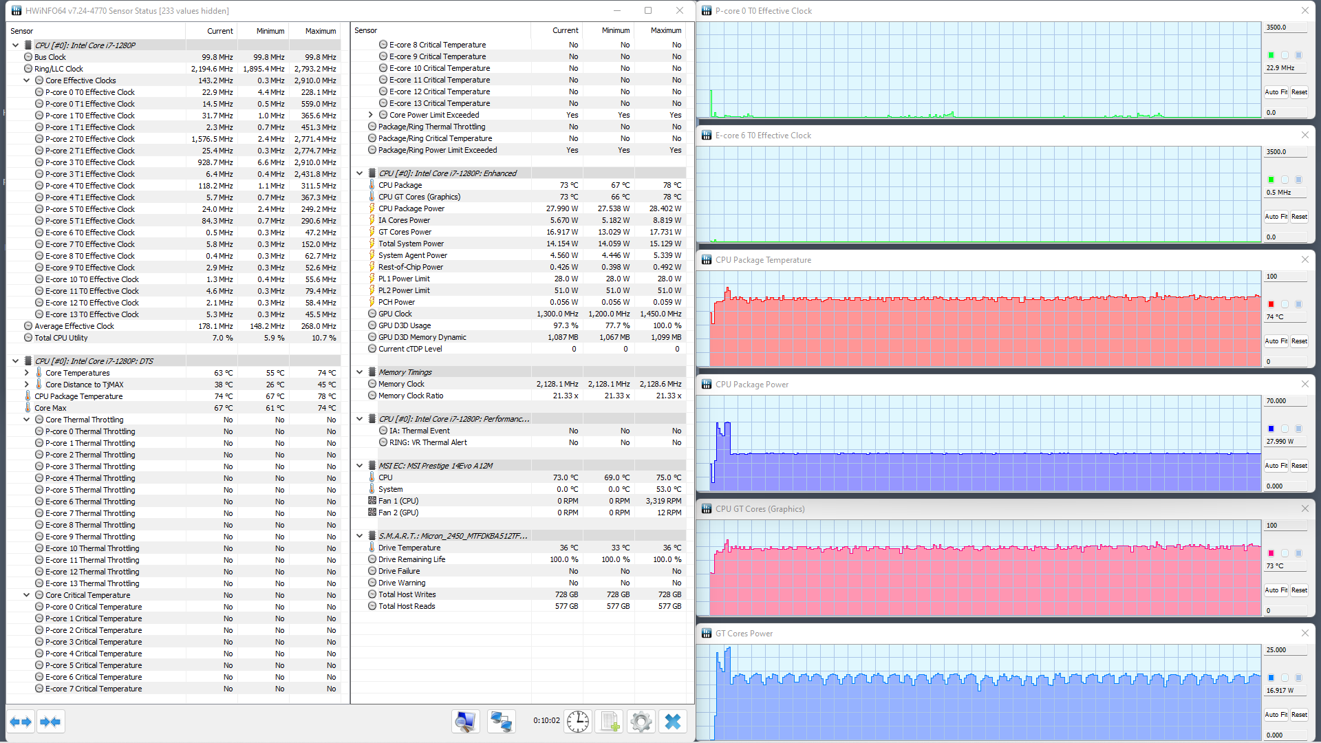Click Auto Fit on CPU Package Temperature graph
The image size is (1321, 743).
(1276, 341)
